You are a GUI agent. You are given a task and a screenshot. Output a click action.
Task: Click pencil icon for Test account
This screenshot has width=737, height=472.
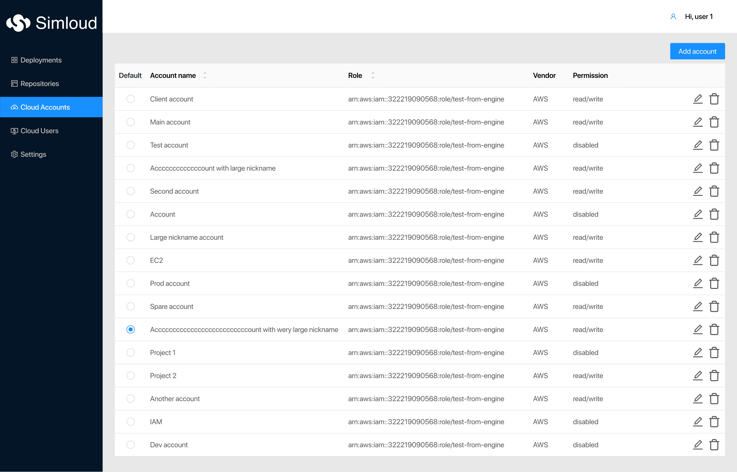tap(697, 145)
